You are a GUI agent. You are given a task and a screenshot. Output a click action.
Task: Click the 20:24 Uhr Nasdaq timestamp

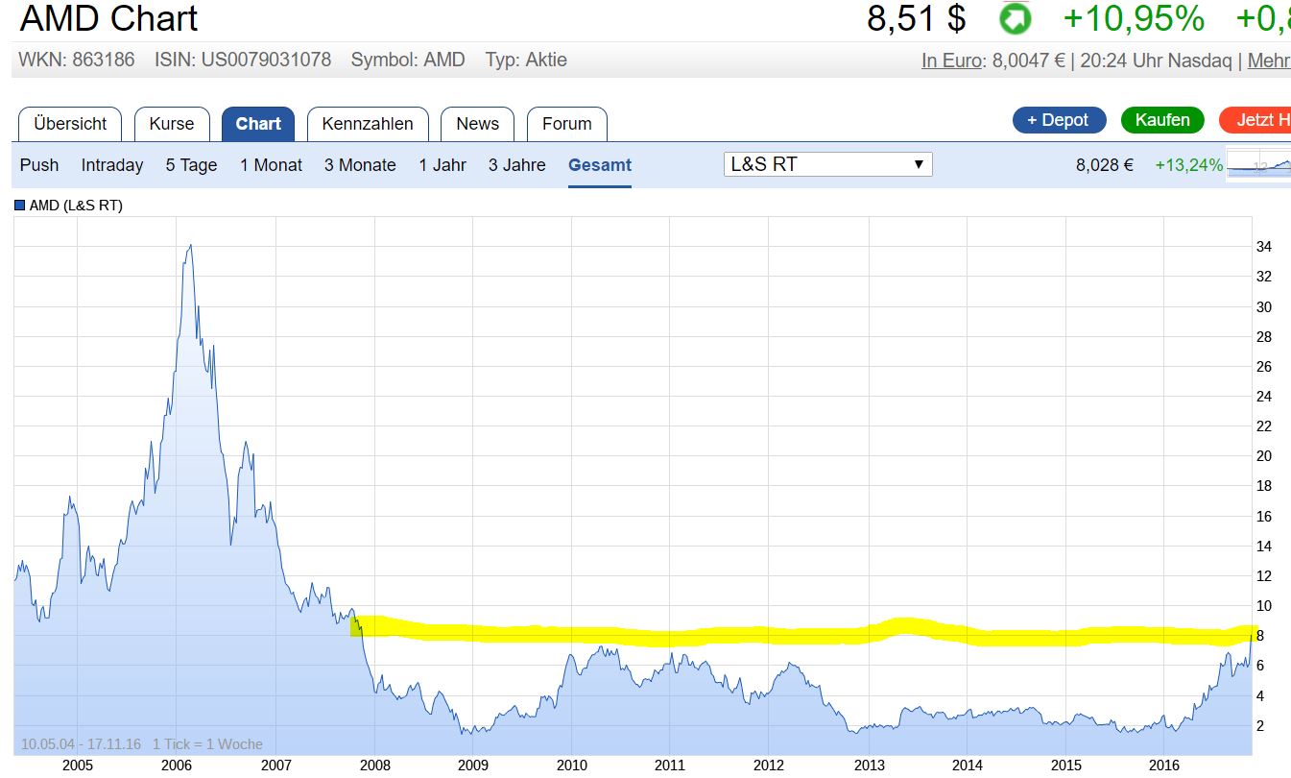tap(1156, 61)
